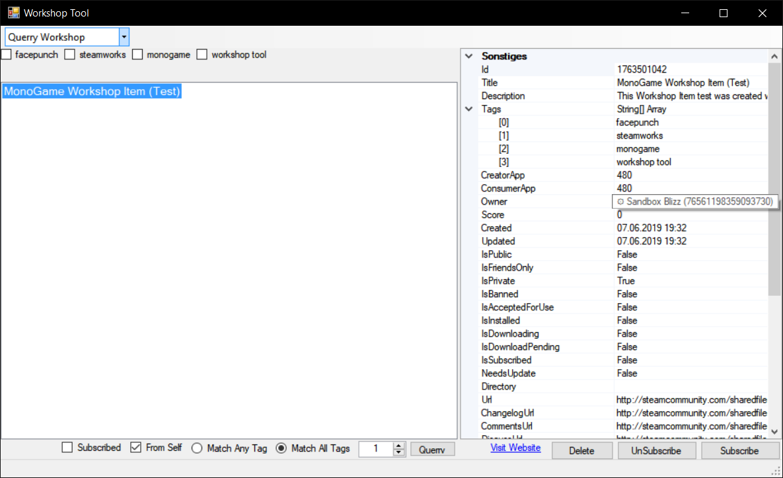
Task: Select the IsDownloadPending property row
Action: point(622,347)
